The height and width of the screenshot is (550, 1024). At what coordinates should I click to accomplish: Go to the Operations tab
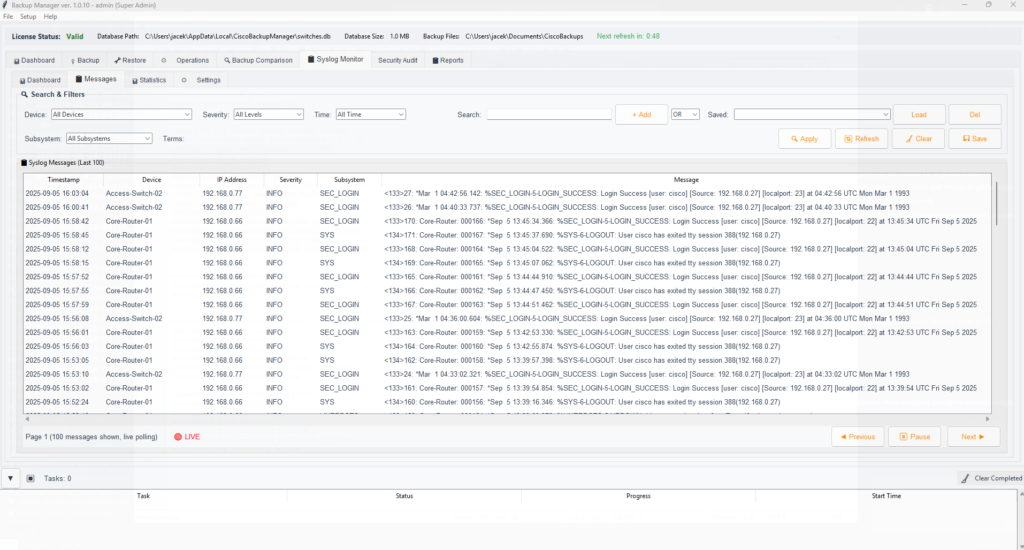click(x=185, y=60)
